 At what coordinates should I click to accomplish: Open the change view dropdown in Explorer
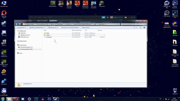(137, 27)
